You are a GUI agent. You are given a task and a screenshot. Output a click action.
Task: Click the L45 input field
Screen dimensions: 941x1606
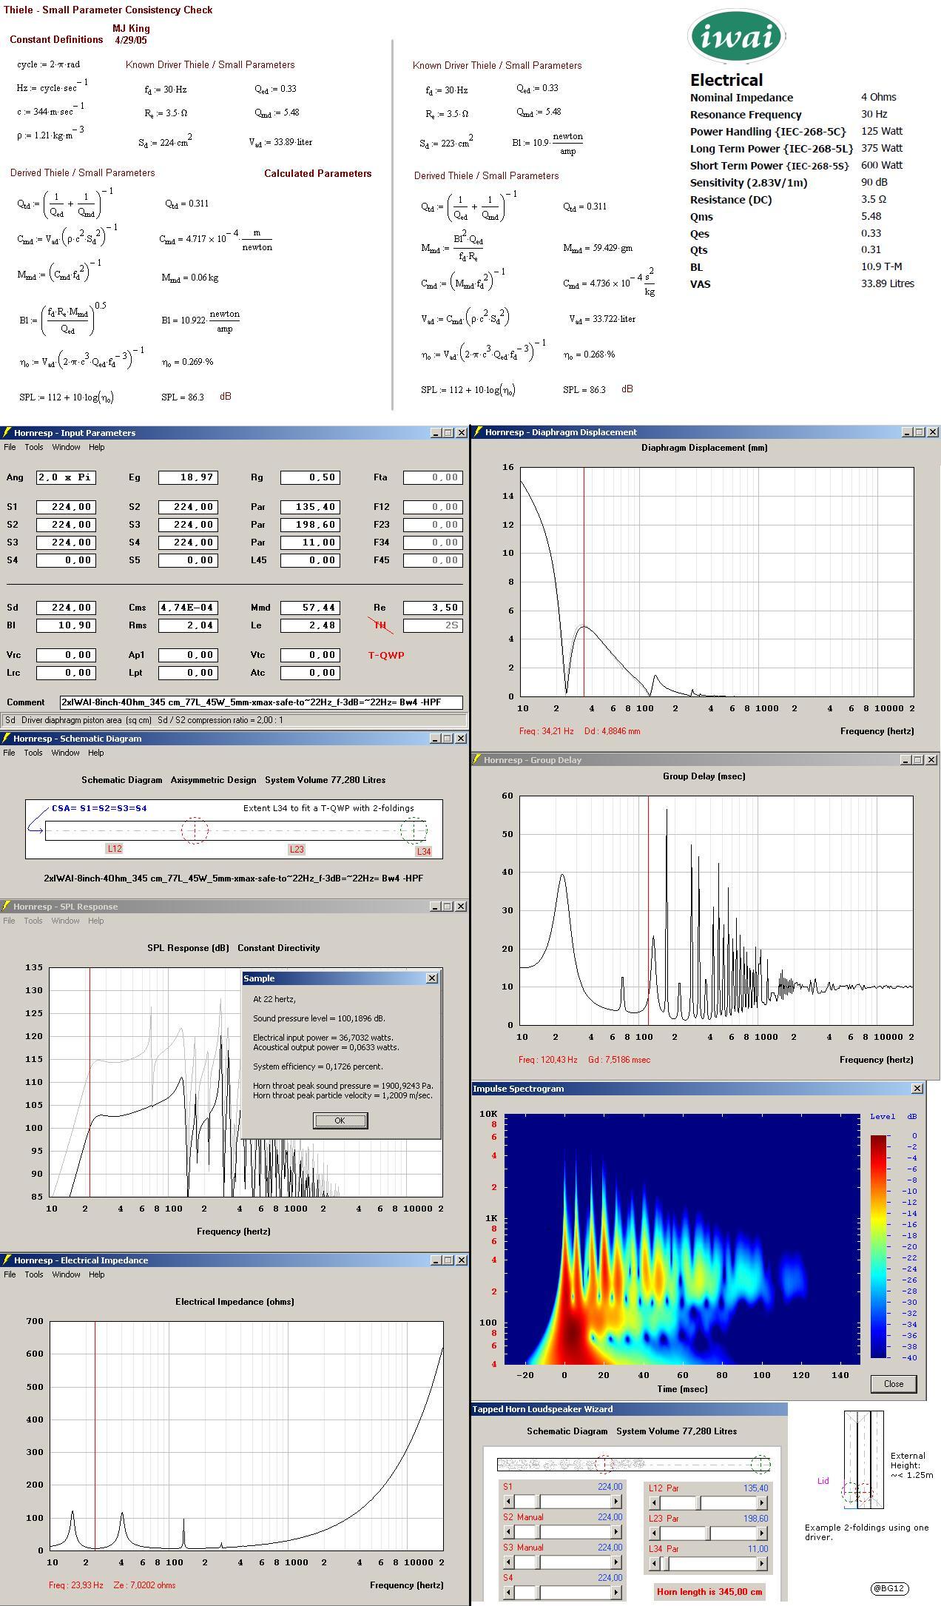click(311, 560)
